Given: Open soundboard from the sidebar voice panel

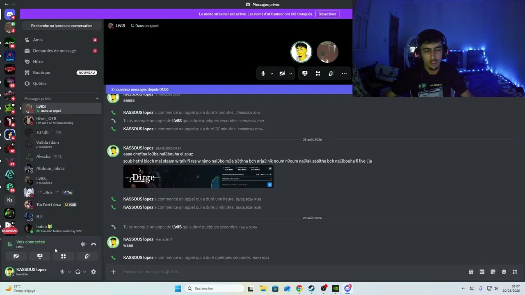Looking at the screenshot, I should (x=87, y=256).
